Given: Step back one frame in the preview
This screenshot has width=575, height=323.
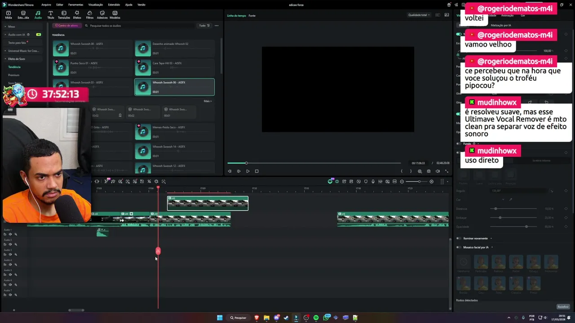Looking at the screenshot, I should click(x=230, y=171).
